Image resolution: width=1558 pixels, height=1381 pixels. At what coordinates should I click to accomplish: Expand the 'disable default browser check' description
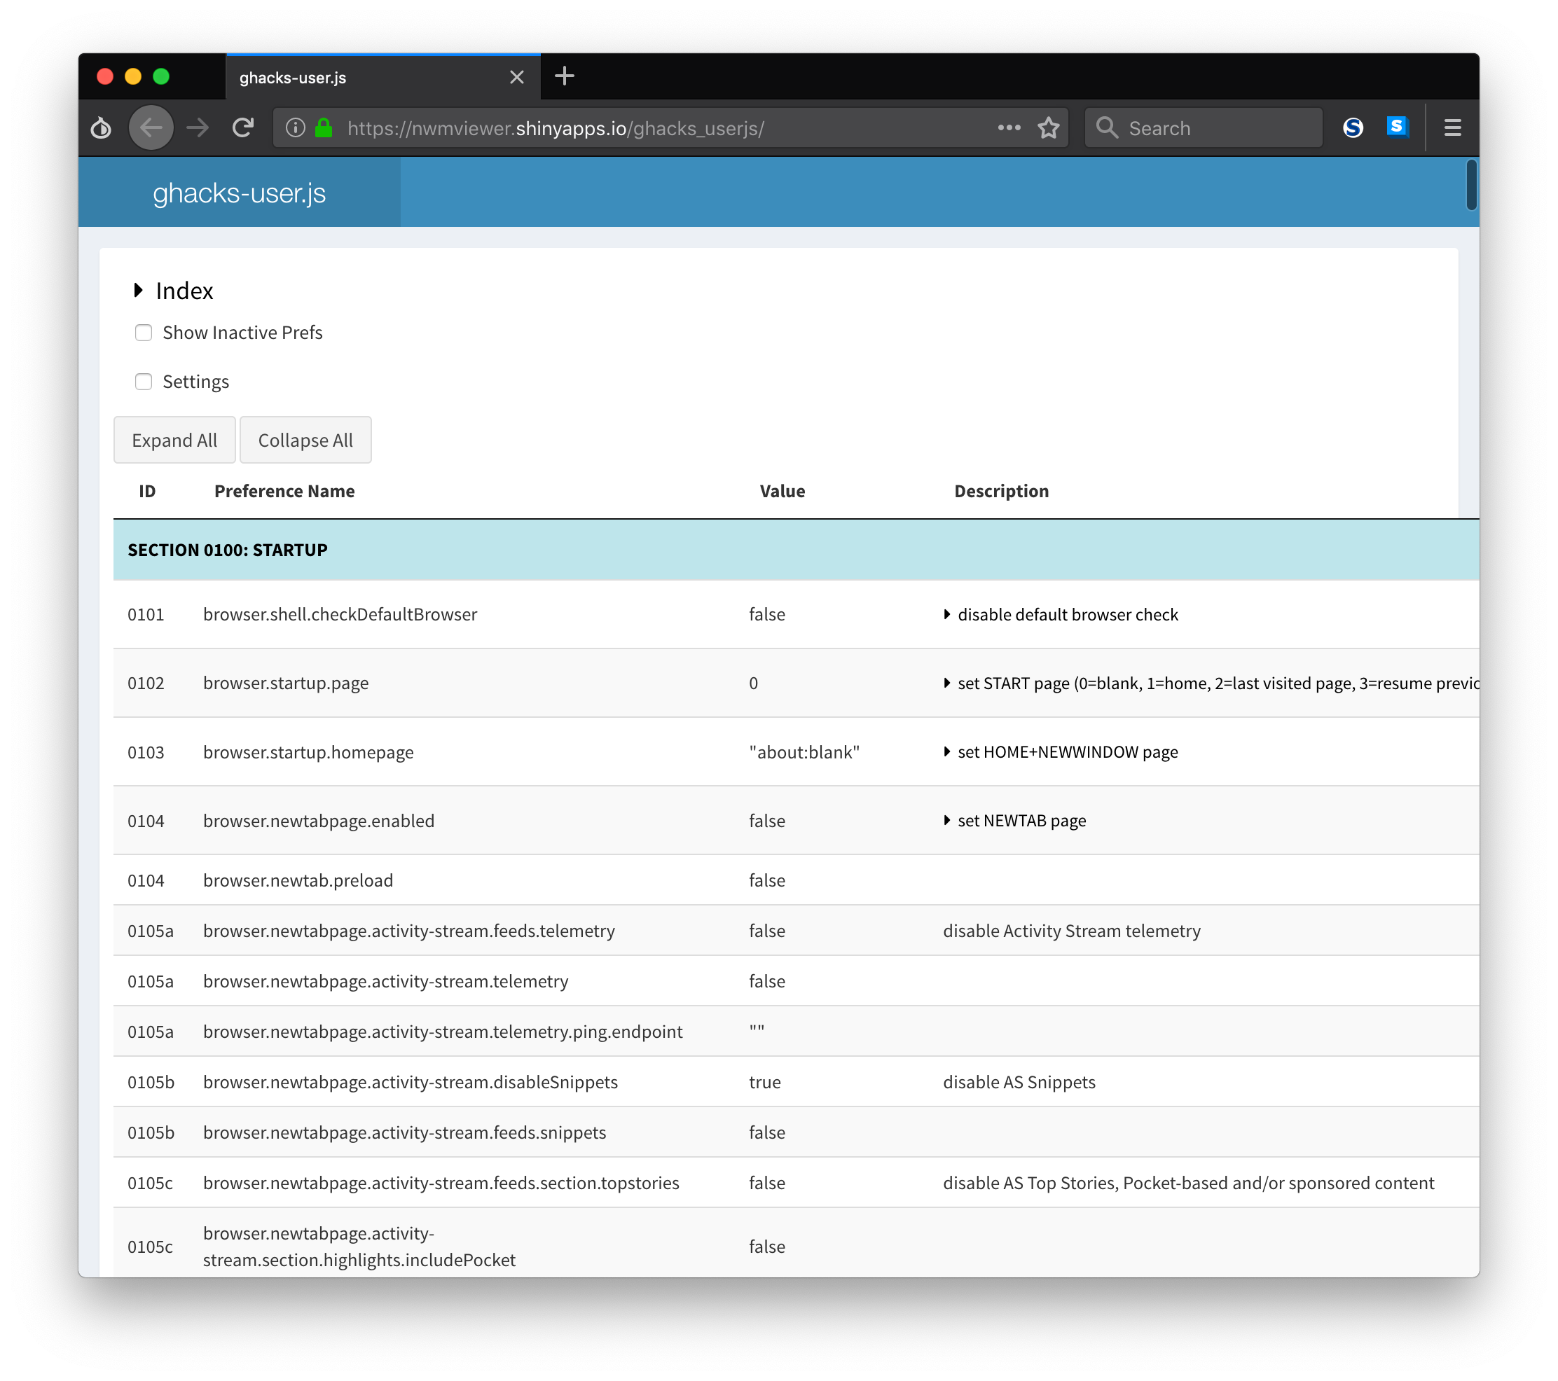[947, 614]
